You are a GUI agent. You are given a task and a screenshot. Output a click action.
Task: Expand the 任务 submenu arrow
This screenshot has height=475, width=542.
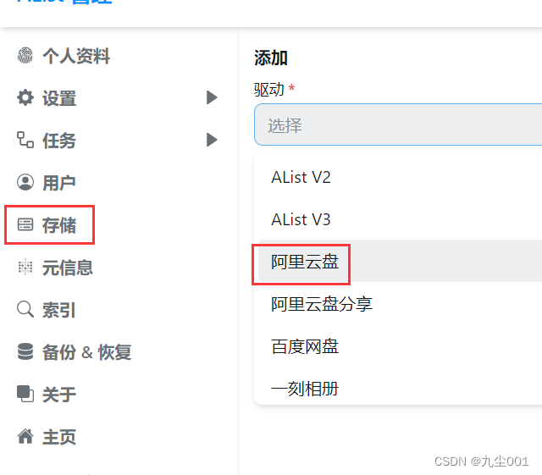[212, 140]
